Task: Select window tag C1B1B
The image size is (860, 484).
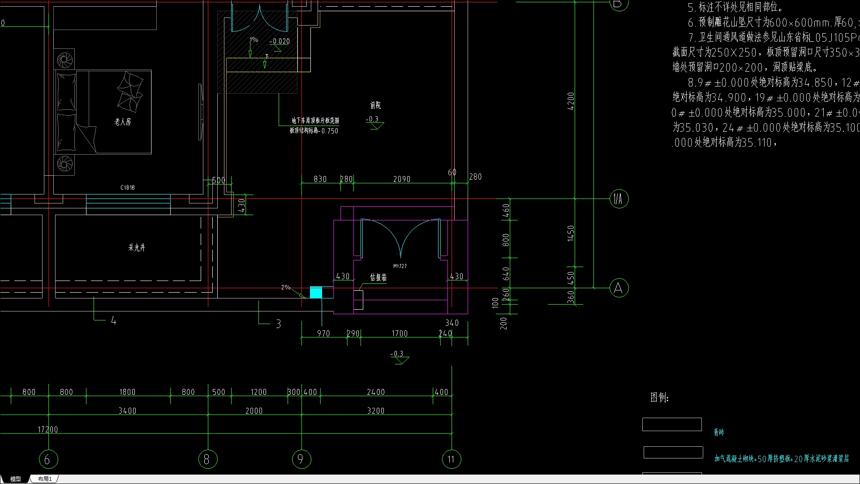Action: point(127,187)
